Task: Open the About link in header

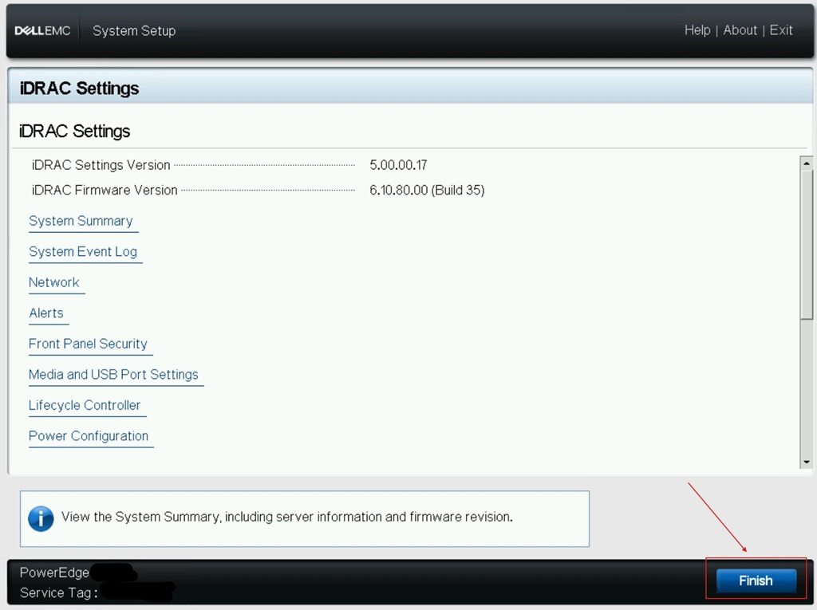Action: (x=740, y=30)
